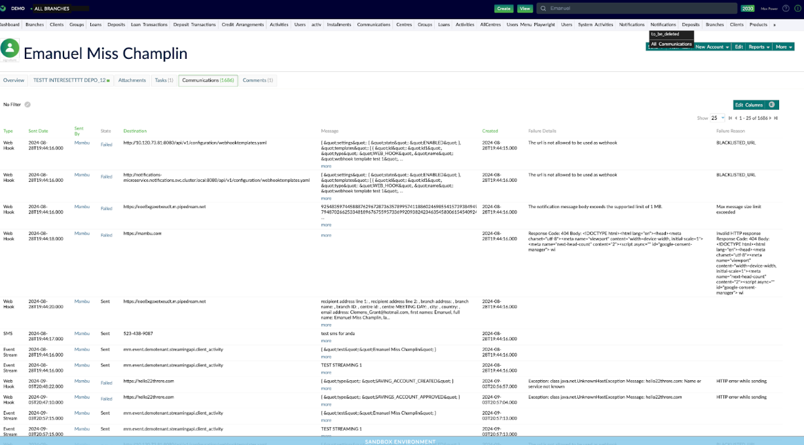Click the help question mark icon

click(x=786, y=9)
